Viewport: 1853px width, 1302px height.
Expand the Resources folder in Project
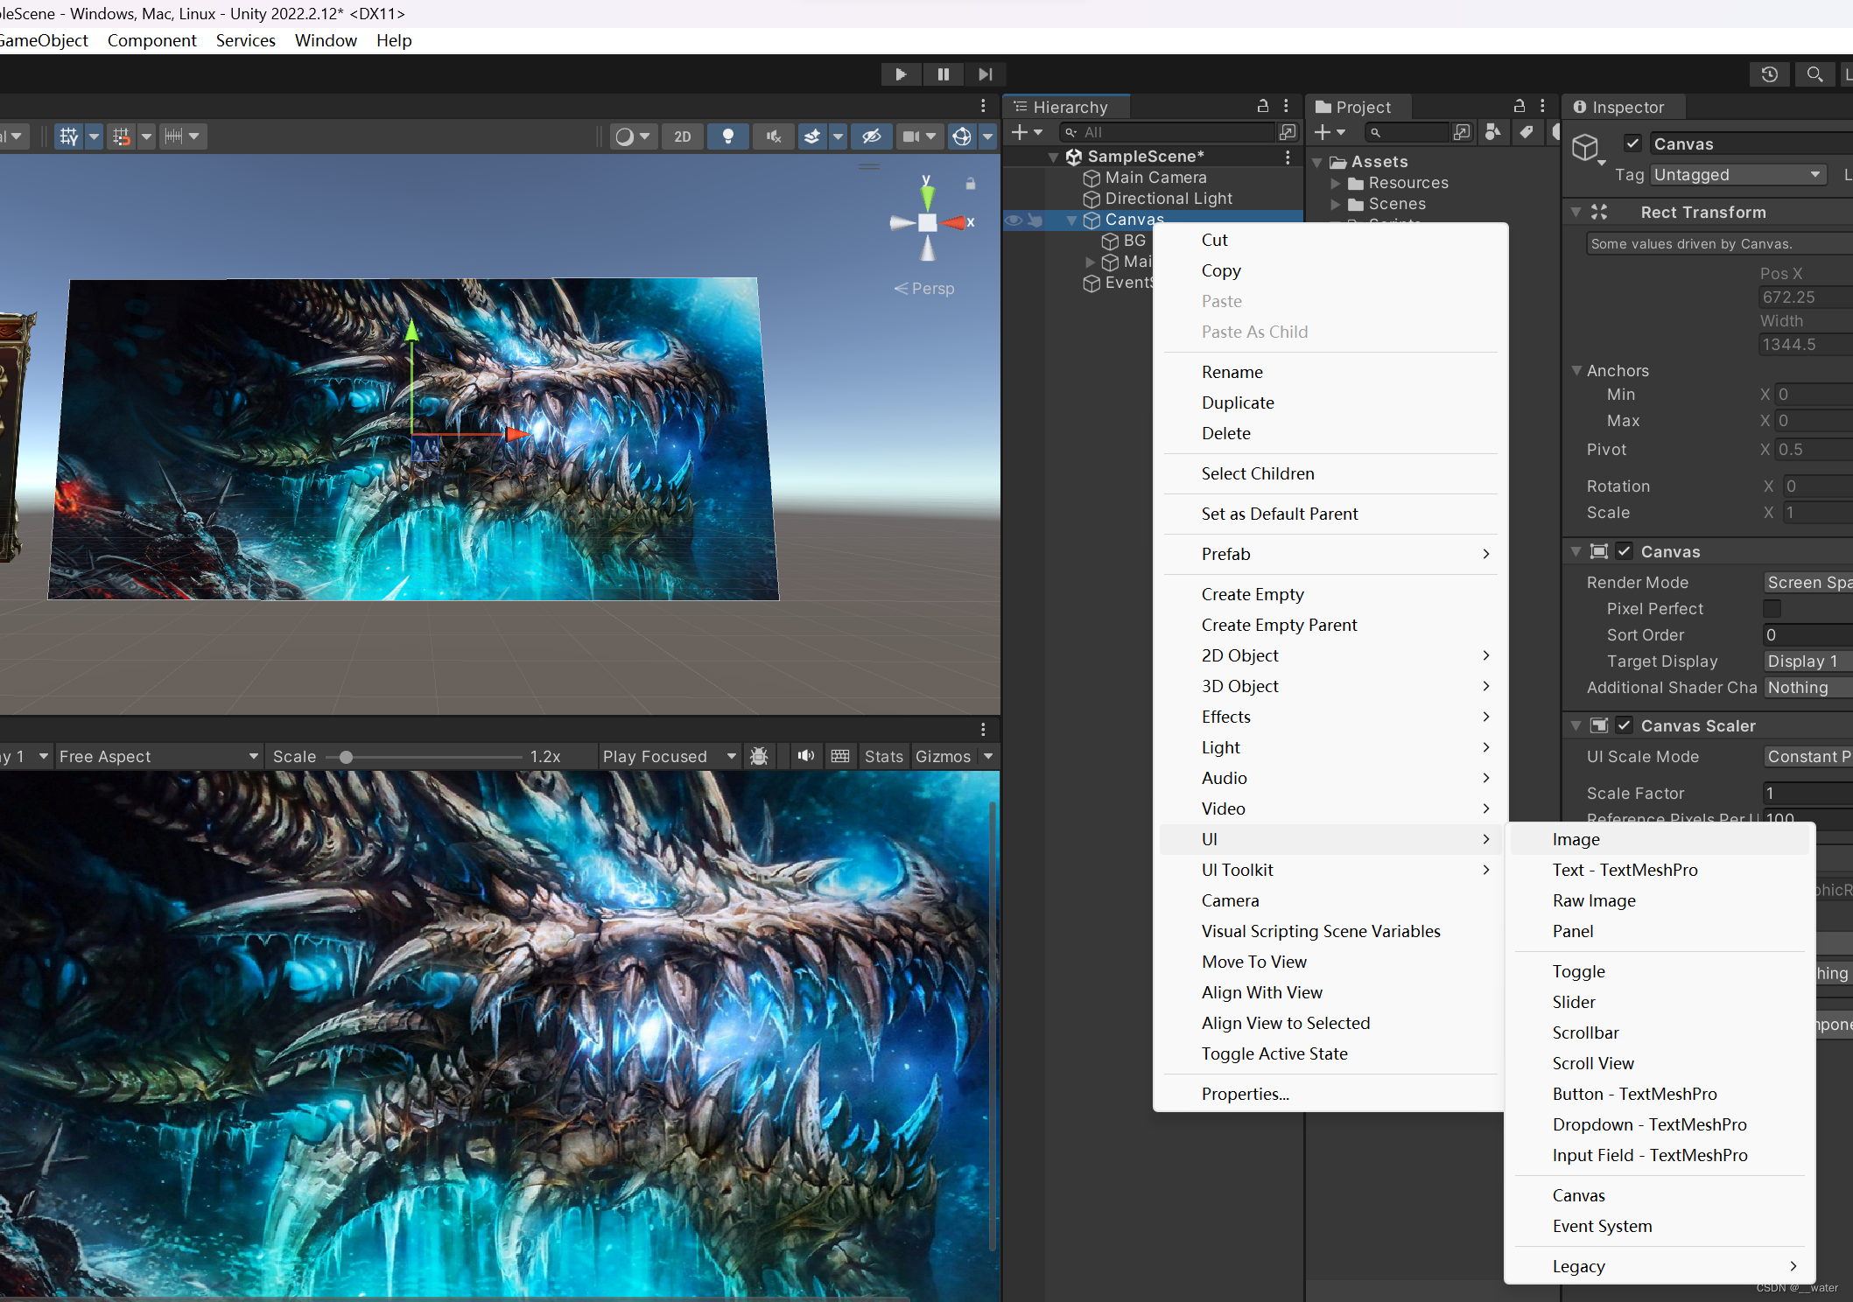coord(1336,184)
